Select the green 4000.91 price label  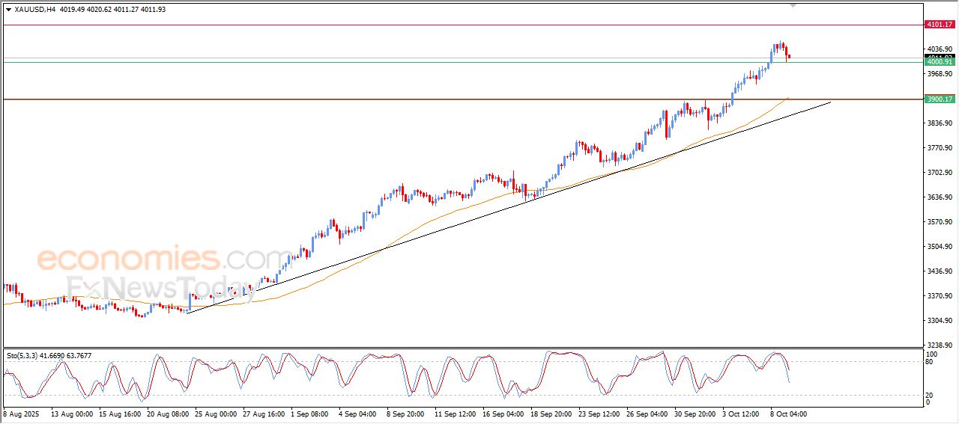point(939,62)
